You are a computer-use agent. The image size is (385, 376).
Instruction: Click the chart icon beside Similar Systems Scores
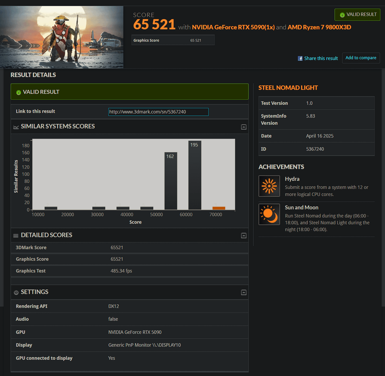[x=16, y=127]
